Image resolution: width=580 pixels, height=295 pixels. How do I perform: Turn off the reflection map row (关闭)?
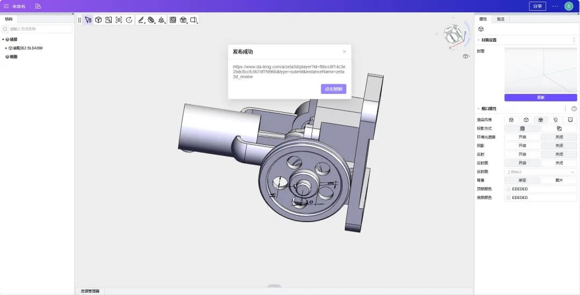[559, 163]
